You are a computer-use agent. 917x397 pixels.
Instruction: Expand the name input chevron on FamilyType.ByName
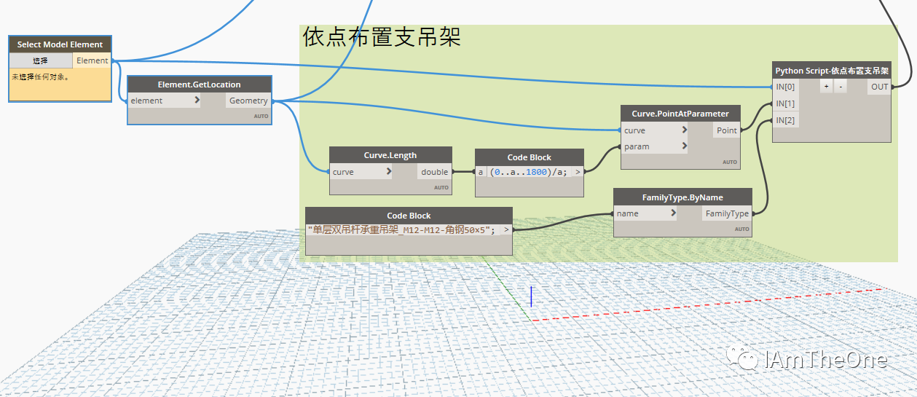674,213
